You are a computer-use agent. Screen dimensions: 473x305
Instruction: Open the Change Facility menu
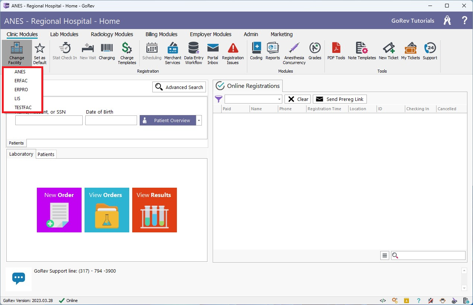coord(17,53)
